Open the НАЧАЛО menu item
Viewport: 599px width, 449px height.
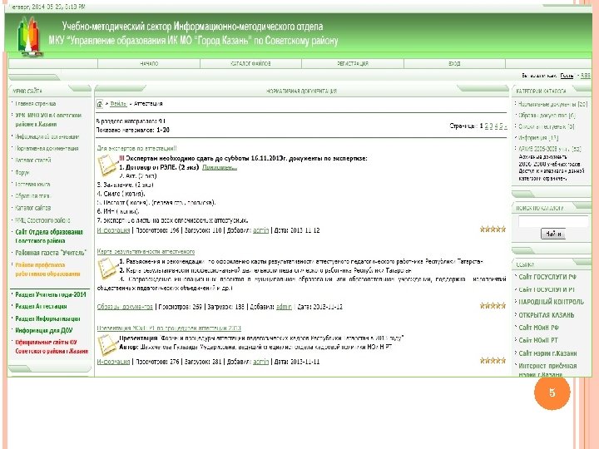pos(149,64)
